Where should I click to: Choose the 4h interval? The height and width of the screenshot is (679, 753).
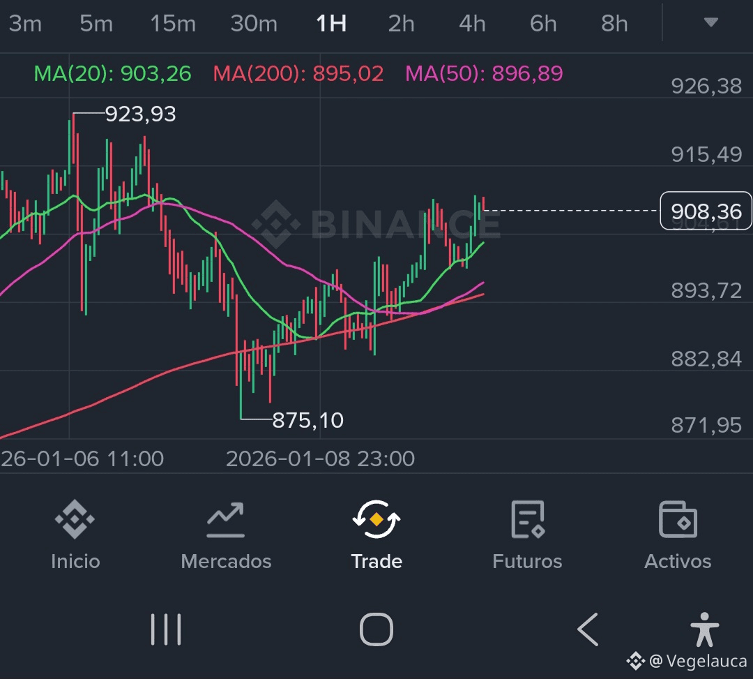(472, 24)
